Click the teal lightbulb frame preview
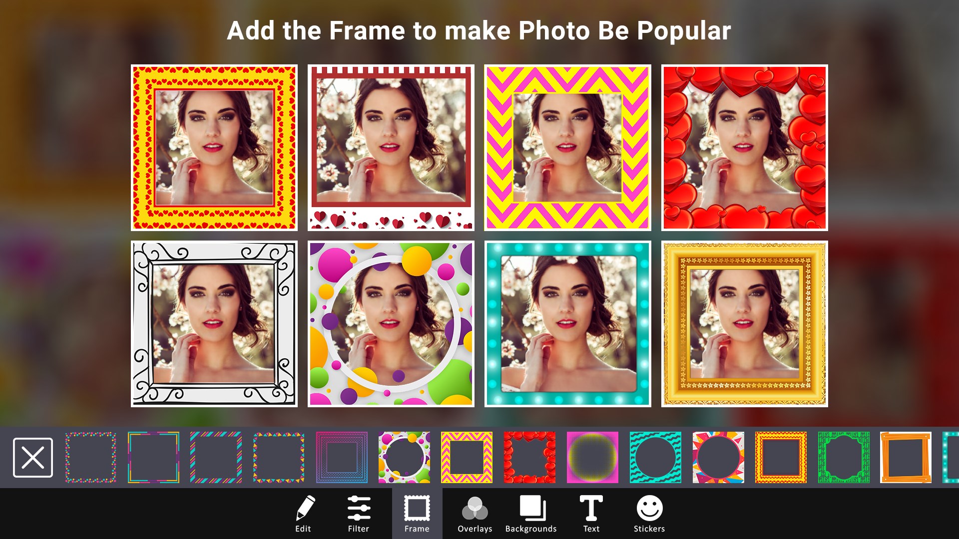959x539 pixels. (x=568, y=324)
